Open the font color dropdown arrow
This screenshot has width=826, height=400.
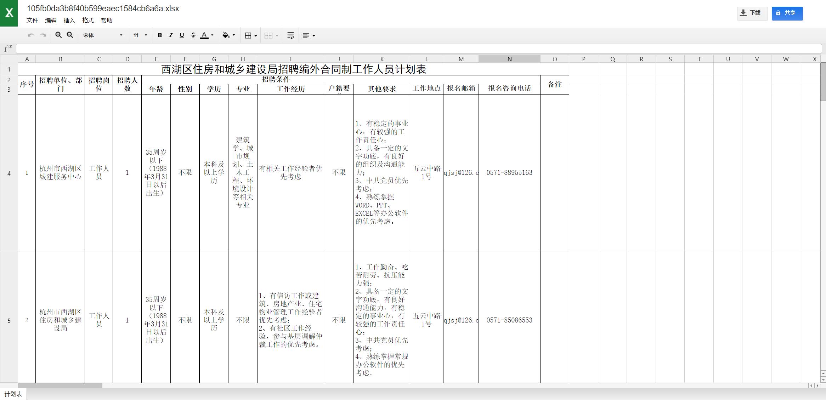pos(211,35)
